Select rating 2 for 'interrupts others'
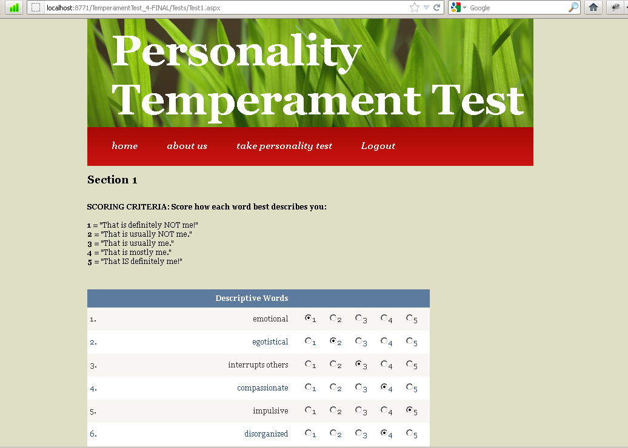The height and width of the screenshot is (448, 628). pos(333,364)
